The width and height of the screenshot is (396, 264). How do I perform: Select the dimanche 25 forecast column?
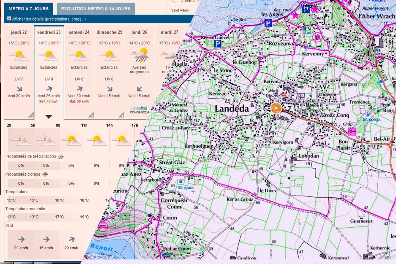coord(109,71)
